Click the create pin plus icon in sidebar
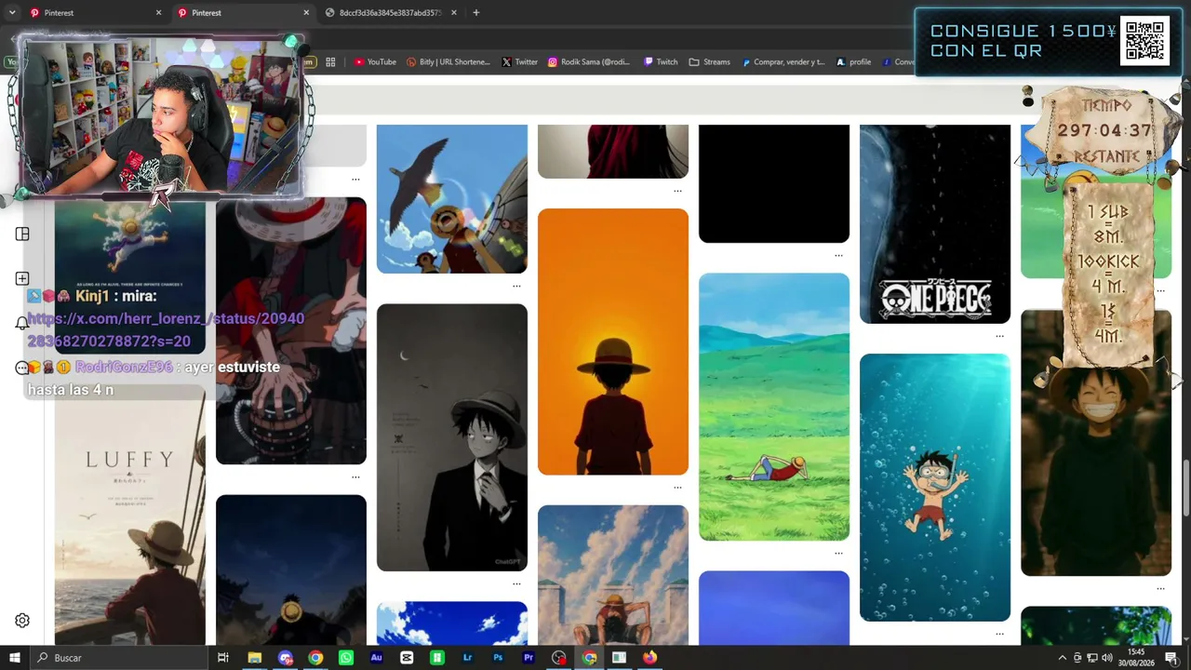 pos(22,278)
